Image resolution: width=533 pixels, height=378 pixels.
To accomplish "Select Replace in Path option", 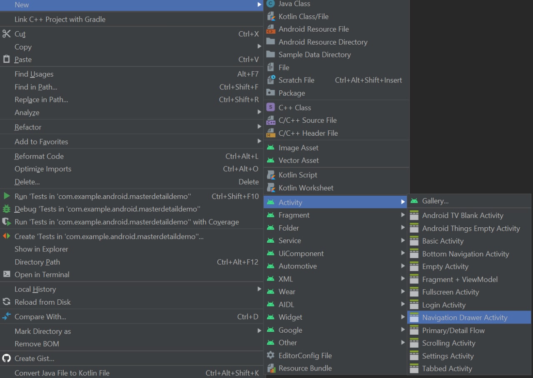I will coord(132,99).
